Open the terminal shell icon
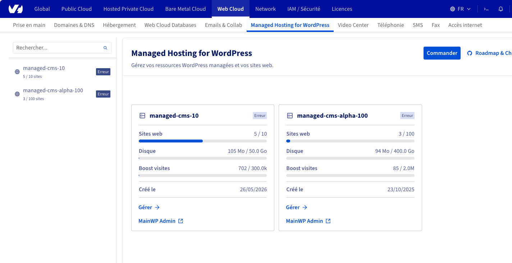The image size is (512, 263). [486, 9]
